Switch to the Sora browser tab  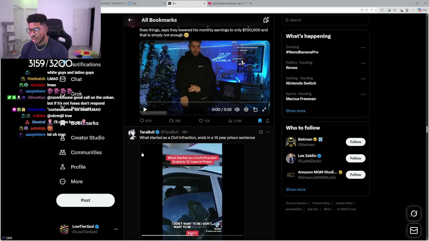tap(147, 3)
